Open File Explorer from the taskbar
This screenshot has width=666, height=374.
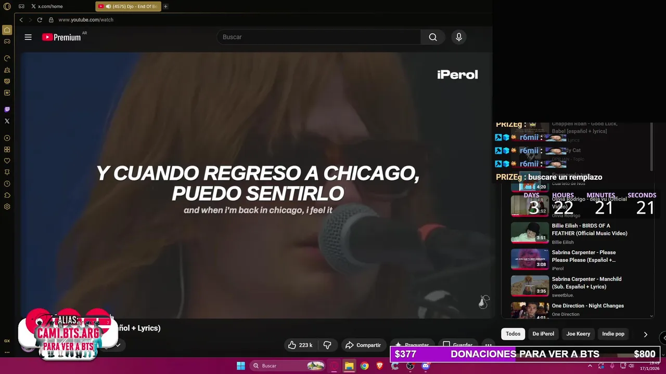tap(349, 366)
